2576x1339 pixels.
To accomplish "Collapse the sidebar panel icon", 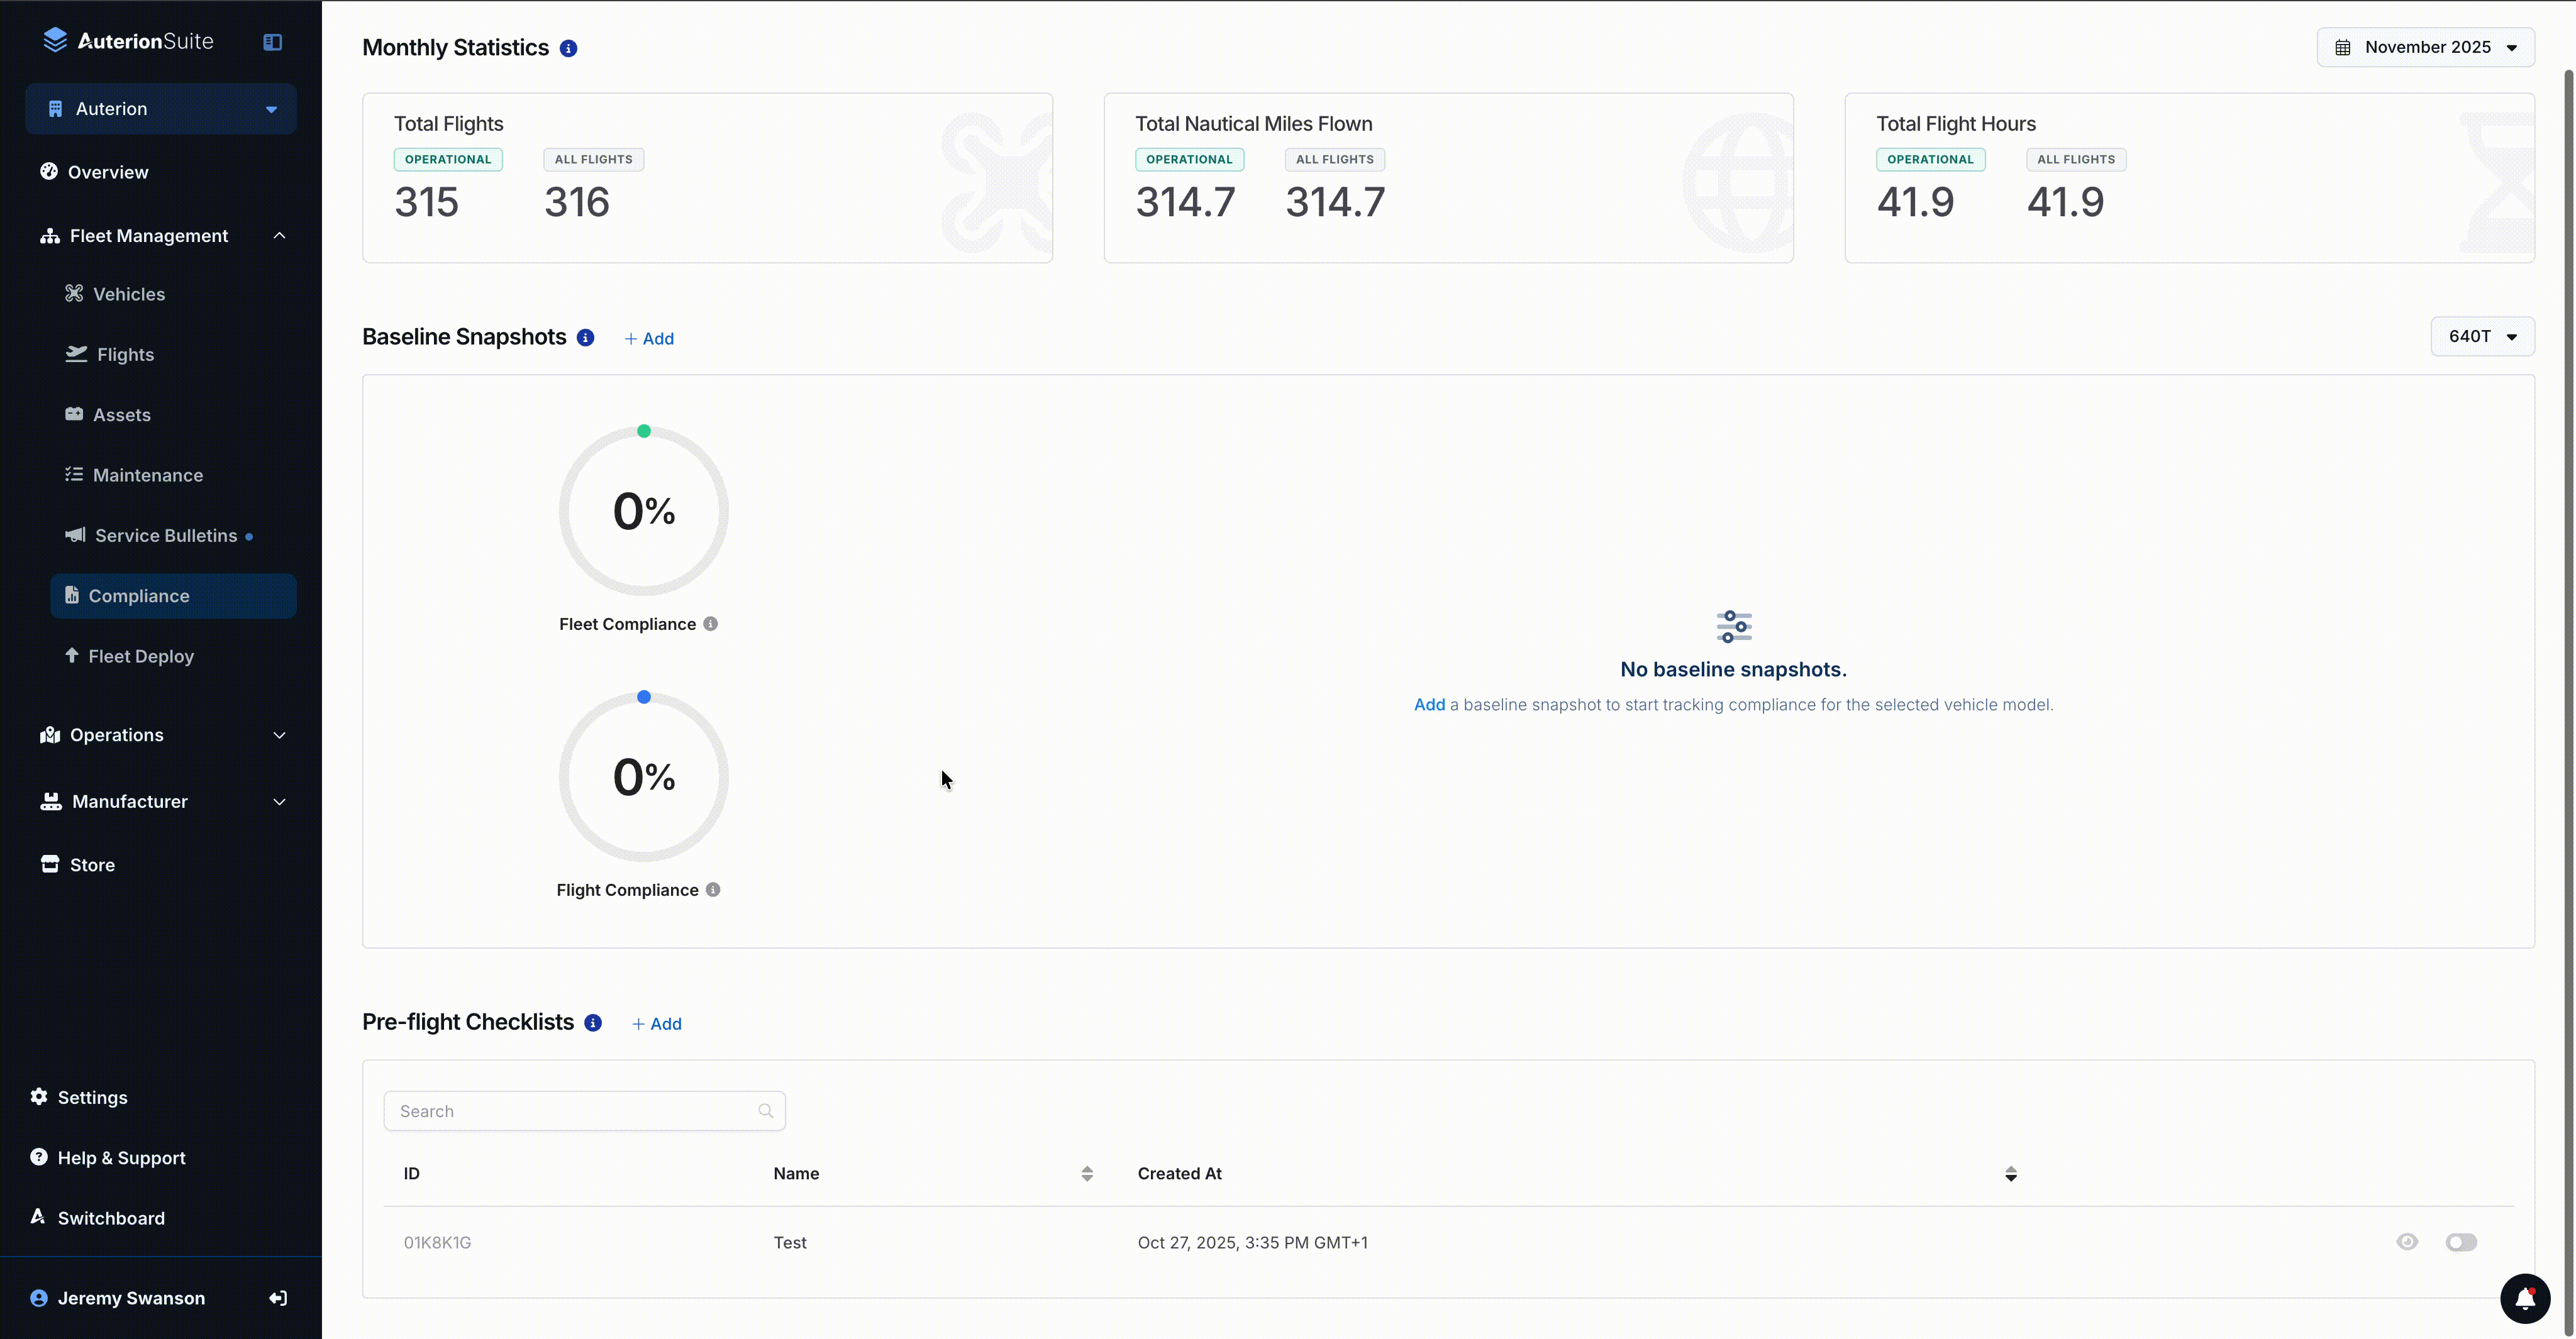I will 272,42.
